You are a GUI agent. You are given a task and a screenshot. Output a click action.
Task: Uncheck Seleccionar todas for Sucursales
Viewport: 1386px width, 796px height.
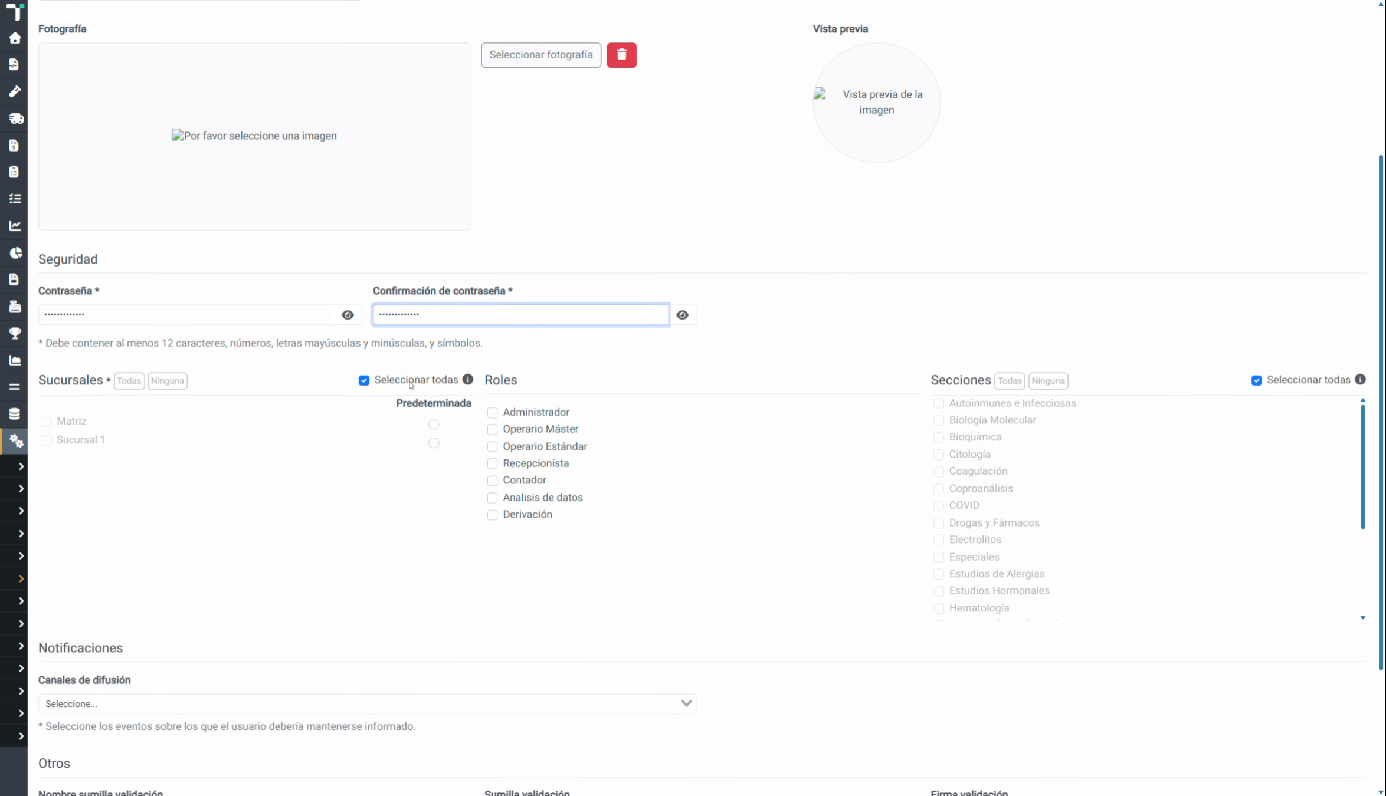[364, 380]
